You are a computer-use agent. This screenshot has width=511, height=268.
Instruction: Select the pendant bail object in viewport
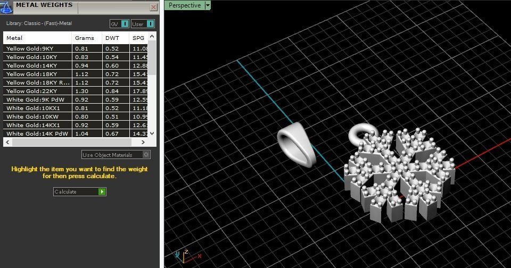click(x=296, y=145)
